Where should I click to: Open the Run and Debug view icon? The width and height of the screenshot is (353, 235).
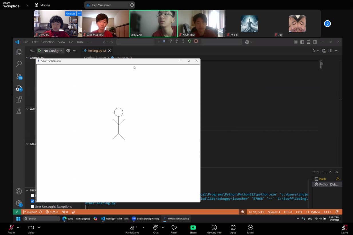19,88
